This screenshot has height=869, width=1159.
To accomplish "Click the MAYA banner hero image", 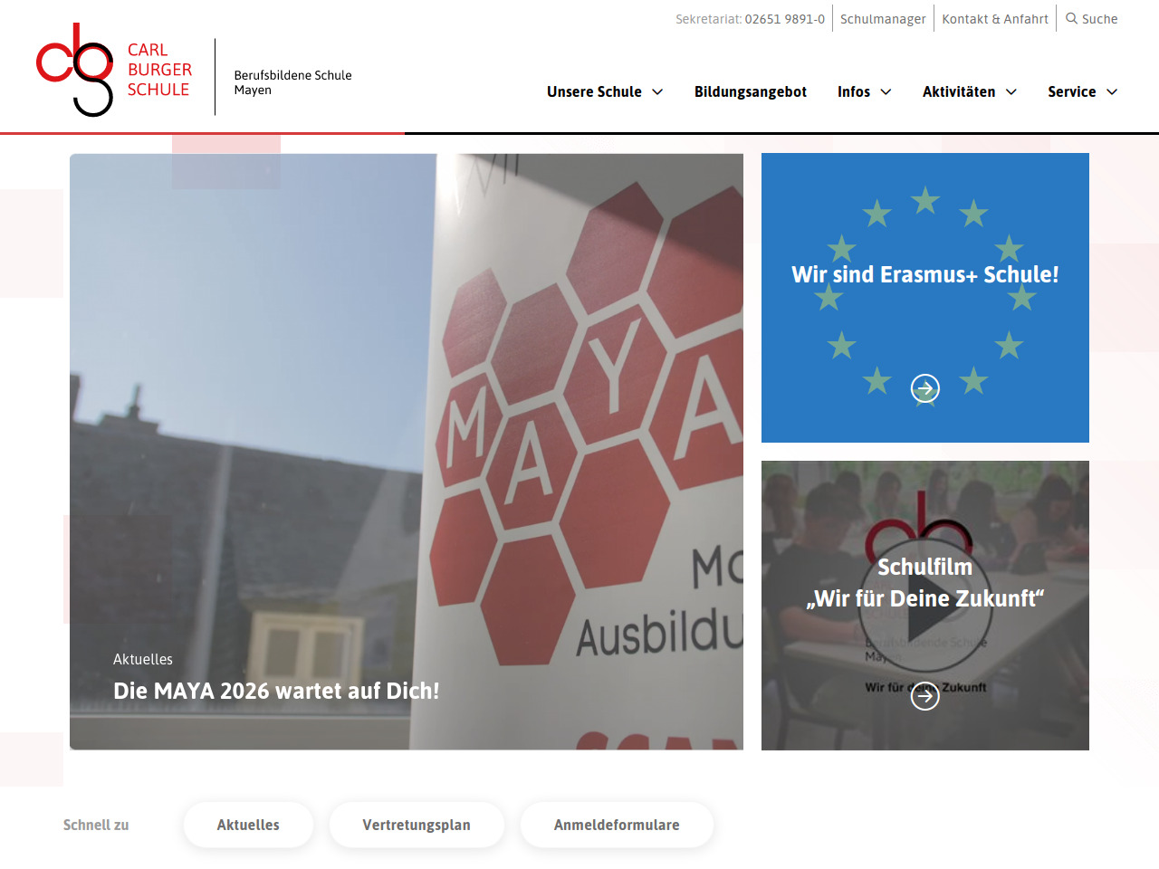I will click(407, 452).
